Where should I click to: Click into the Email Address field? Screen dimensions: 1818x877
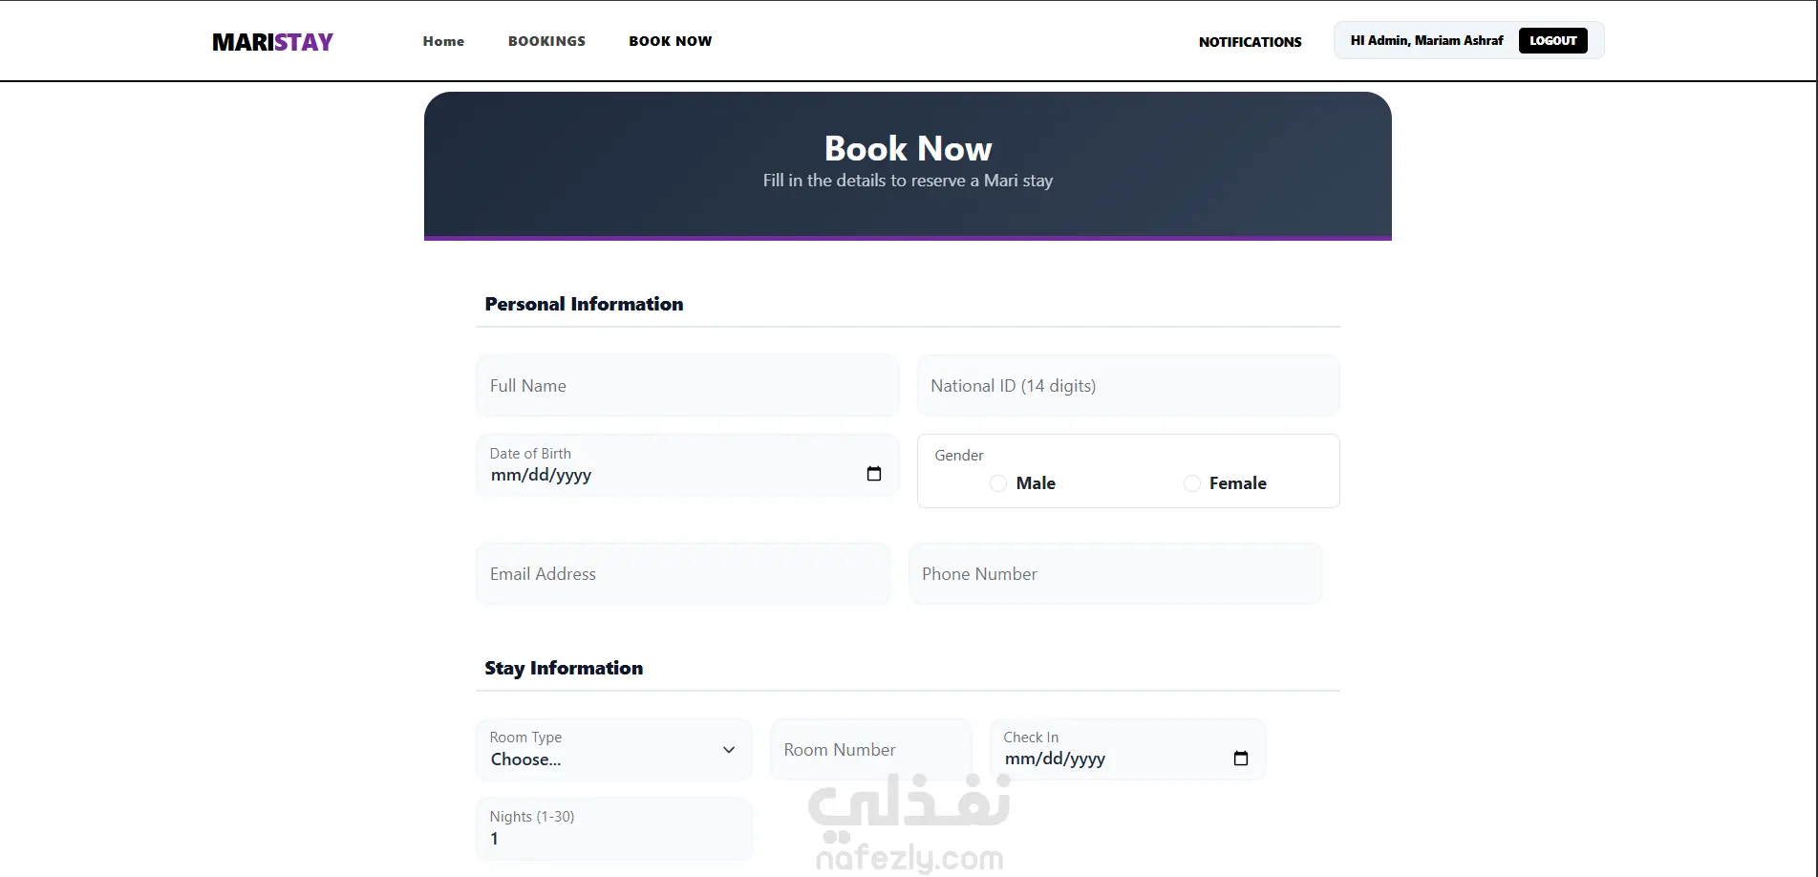click(683, 574)
